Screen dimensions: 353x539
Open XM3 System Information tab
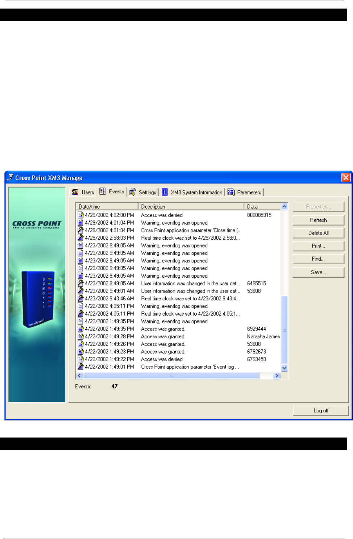click(193, 192)
